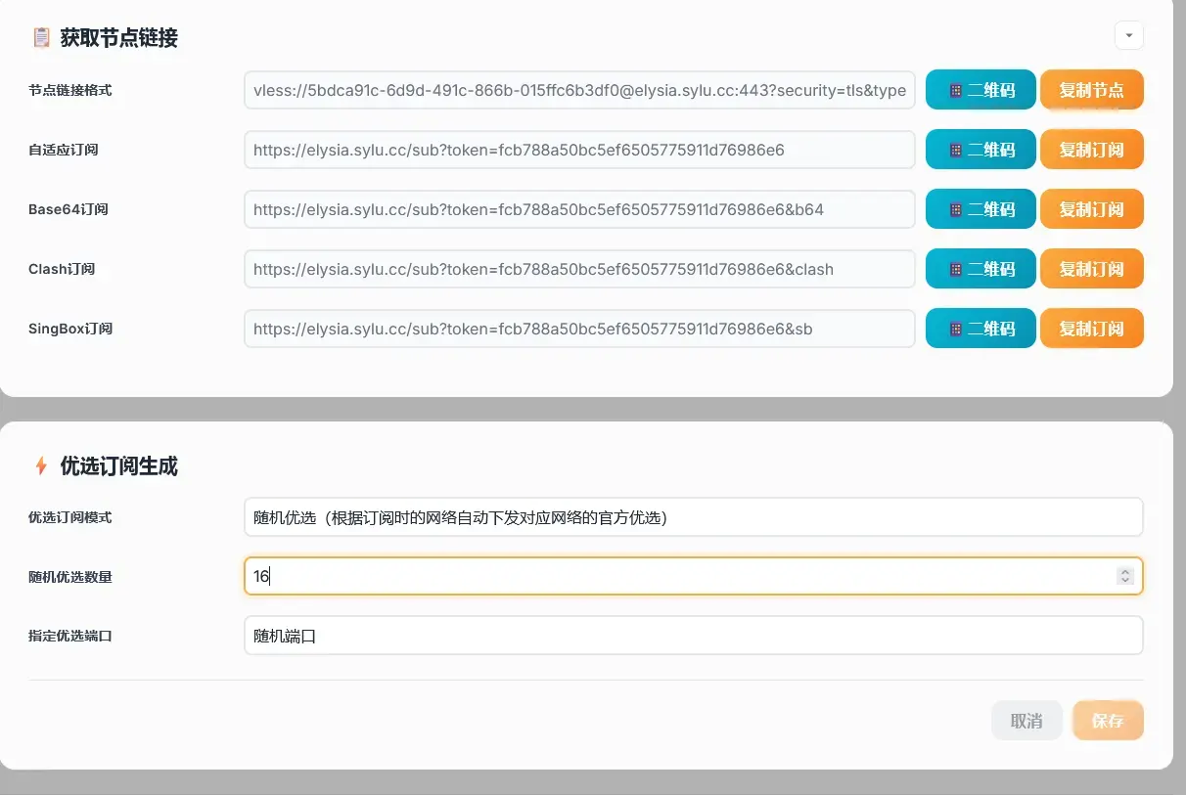Screen dimensions: 1186x795
Task: Click the 取消 button
Action: (1026, 721)
